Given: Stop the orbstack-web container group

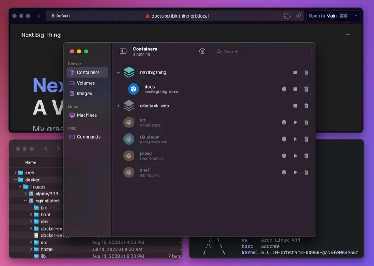Looking at the screenshot, I should click(295, 106).
